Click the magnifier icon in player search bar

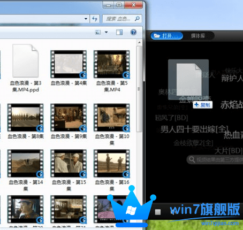[192, 159]
